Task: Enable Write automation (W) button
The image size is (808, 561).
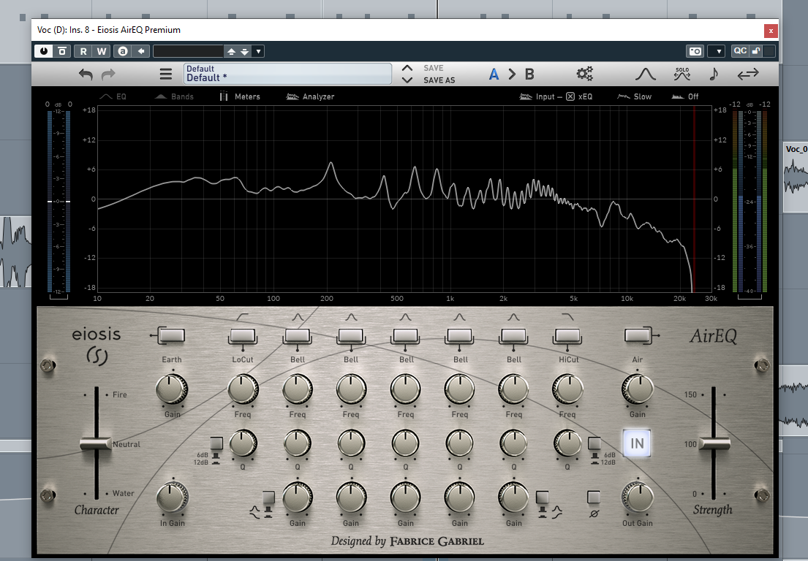Action: point(102,51)
